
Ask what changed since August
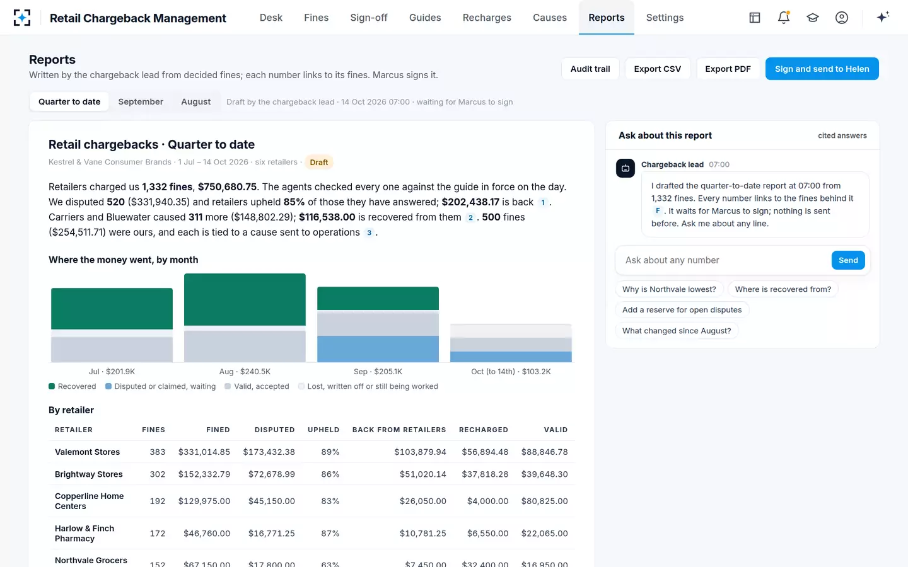point(677,331)
